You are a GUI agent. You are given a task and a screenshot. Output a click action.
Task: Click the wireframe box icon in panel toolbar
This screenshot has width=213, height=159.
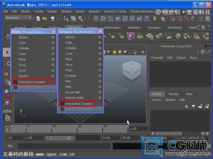click(x=143, y=52)
